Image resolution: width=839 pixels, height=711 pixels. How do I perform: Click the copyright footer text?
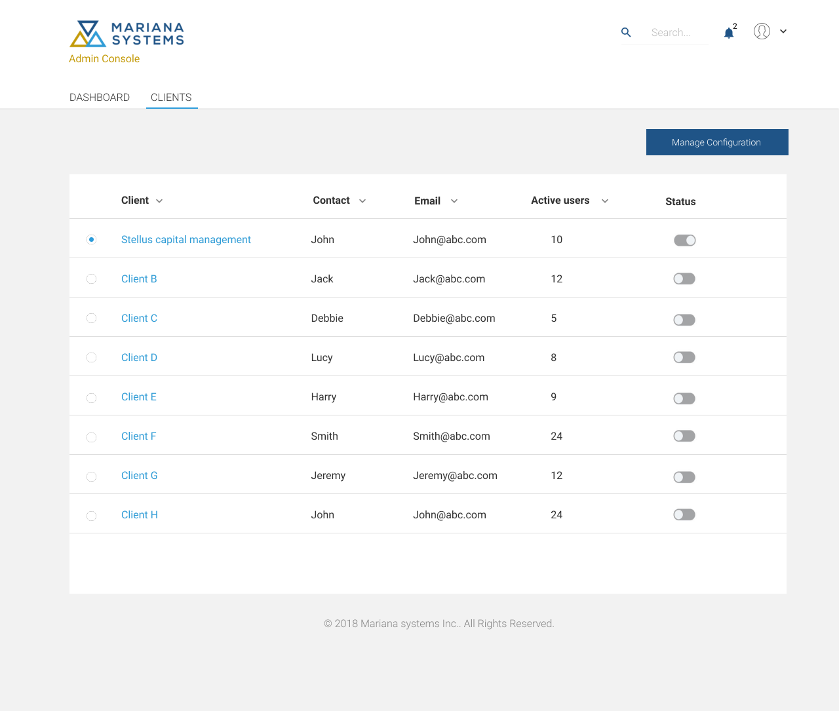pyautogui.click(x=439, y=623)
